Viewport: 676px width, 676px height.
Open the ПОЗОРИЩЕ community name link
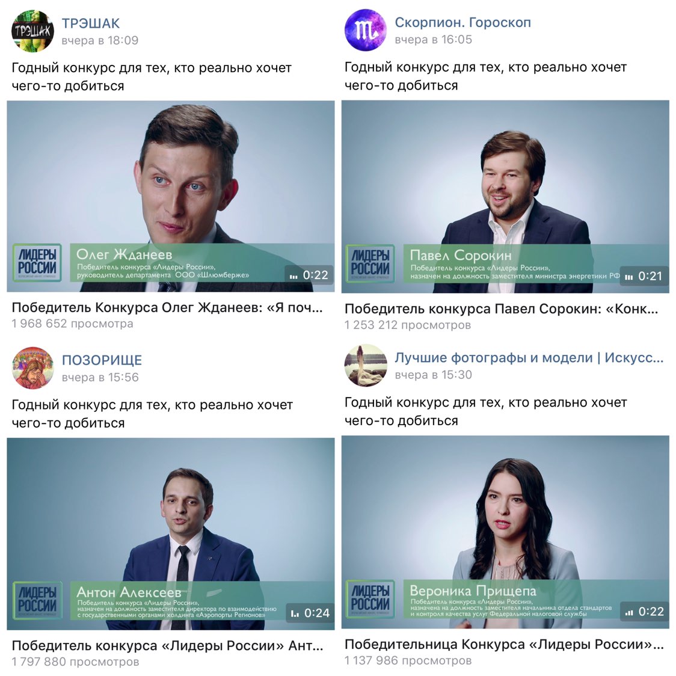click(x=102, y=360)
